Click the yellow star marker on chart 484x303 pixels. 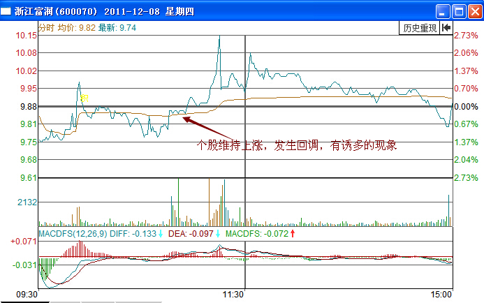point(84,97)
